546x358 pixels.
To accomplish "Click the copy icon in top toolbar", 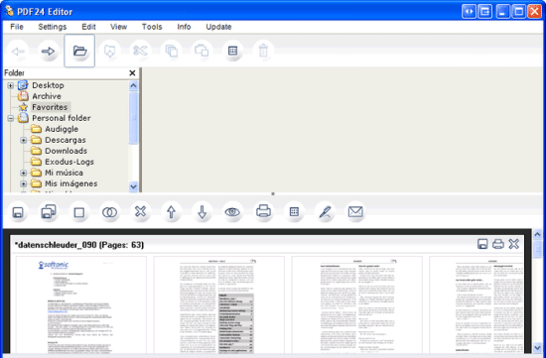I will pos(171,52).
